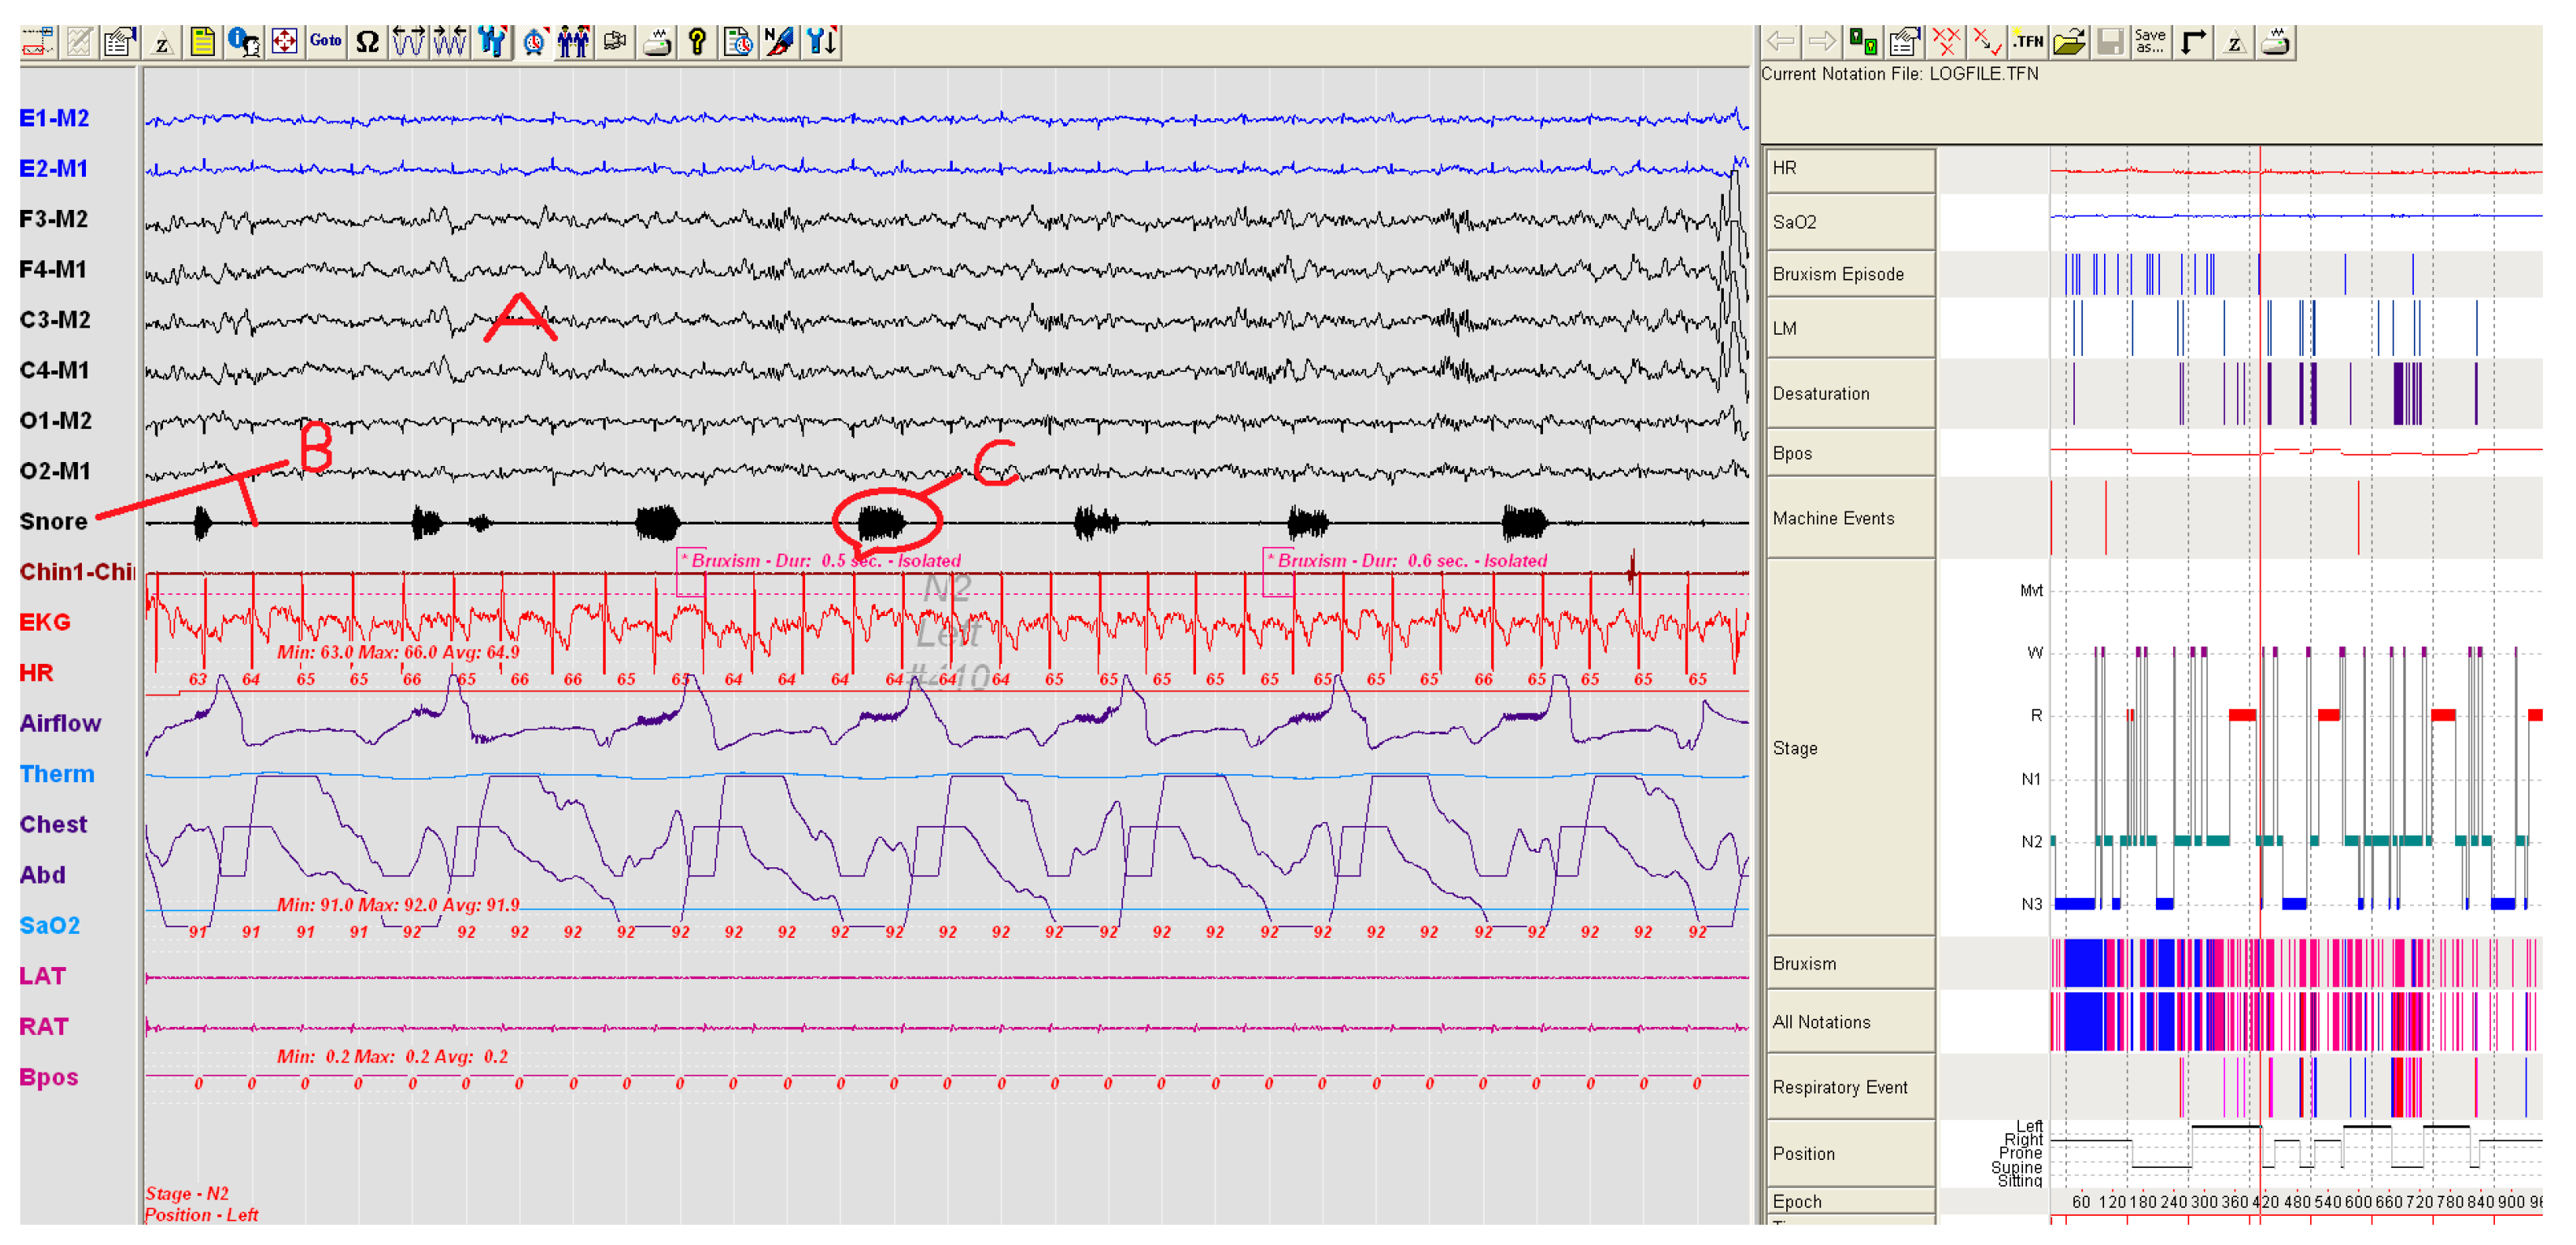Select the F3-M2 channel label
This screenshot has height=1245, width=2576.
[x=55, y=219]
